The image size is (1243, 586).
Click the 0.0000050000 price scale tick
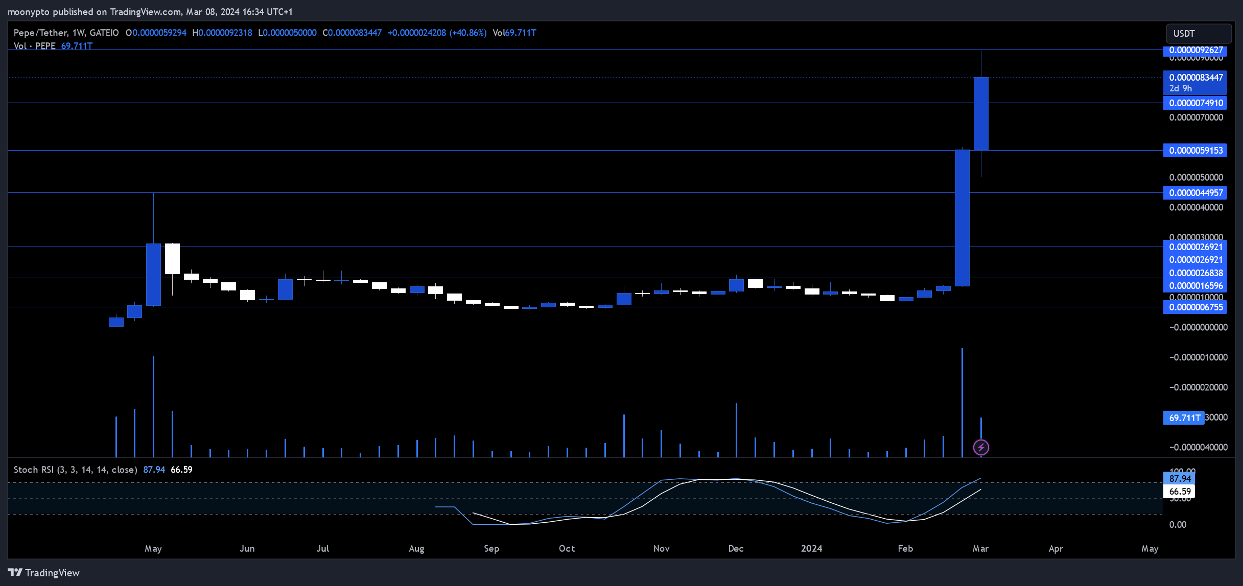[x=1196, y=178]
